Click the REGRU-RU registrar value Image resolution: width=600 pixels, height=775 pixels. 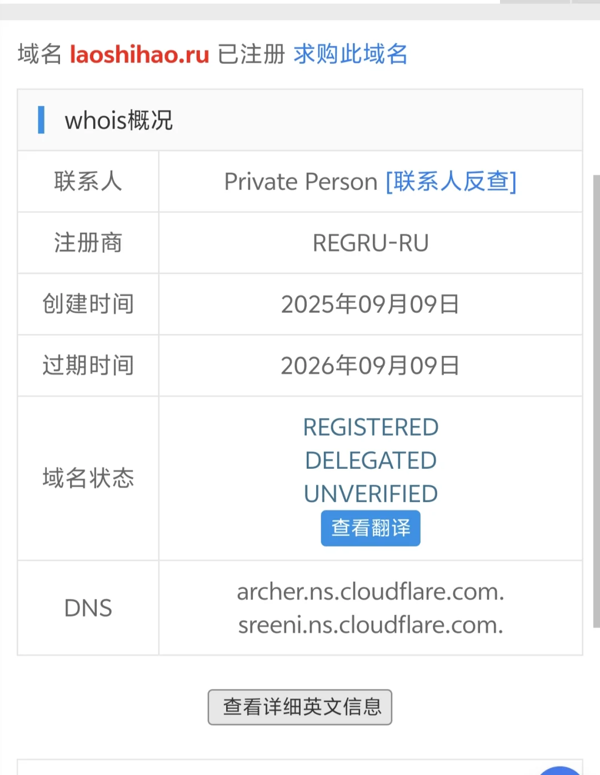tap(371, 243)
